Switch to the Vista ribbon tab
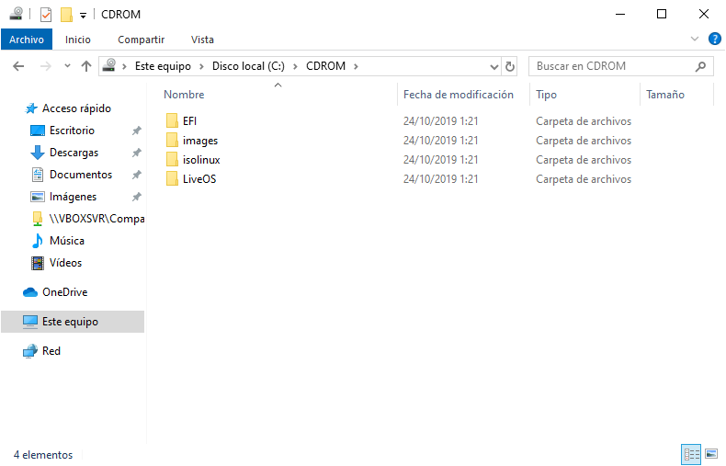This screenshot has width=726, height=466. tap(202, 40)
